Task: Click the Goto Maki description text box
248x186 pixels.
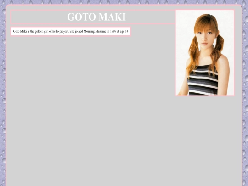Action: (x=71, y=32)
